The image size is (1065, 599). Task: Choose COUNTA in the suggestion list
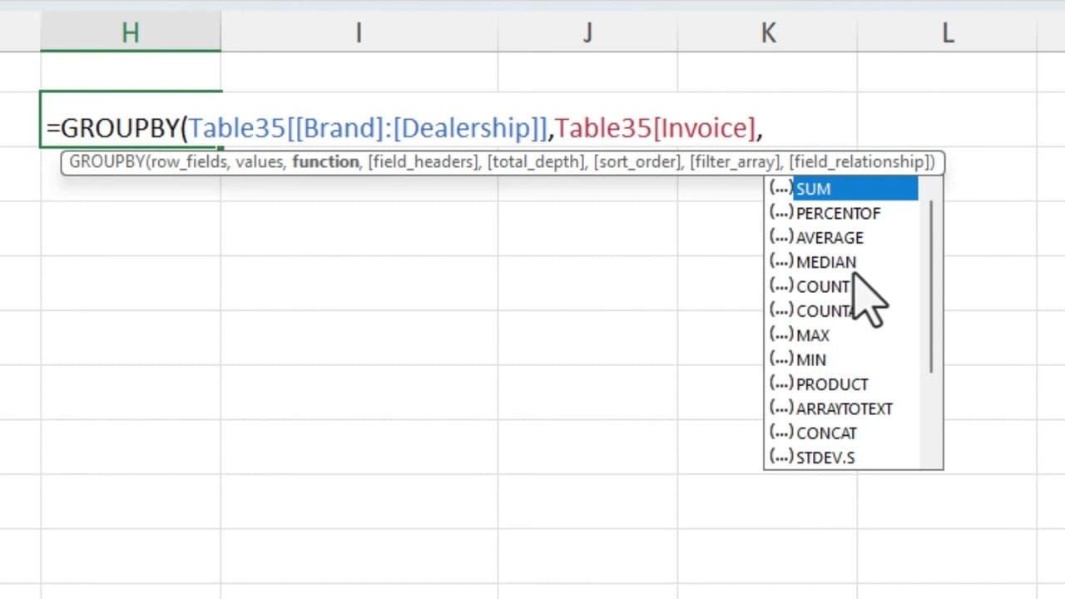tap(825, 310)
